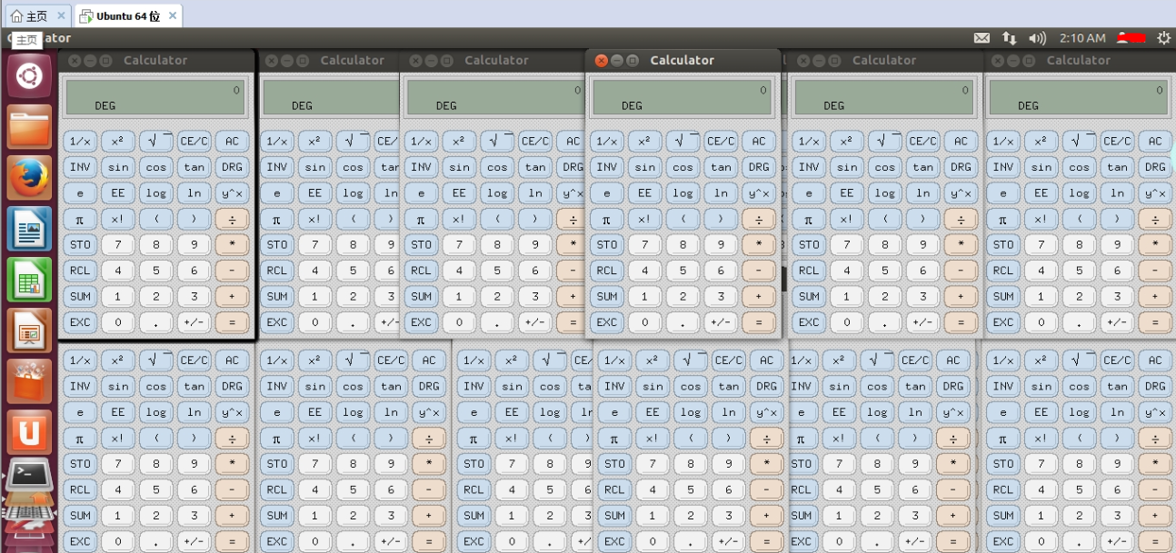This screenshot has height=553, width=1176.
Task: Click digit 0 in the active Calculator window
Action: [x=644, y=322]
